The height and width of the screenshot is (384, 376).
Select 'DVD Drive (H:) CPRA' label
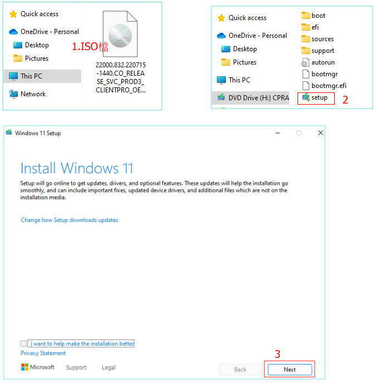(259, 98)
